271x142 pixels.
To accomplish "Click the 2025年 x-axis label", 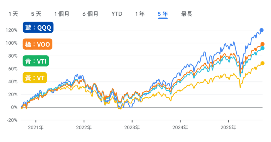I will pyautogui.click(x=229, y=128).
